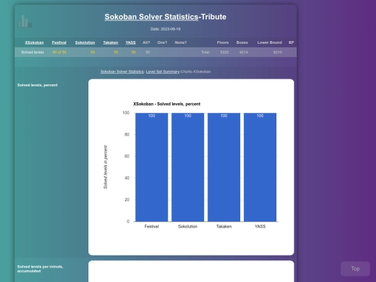Click the One? column header

pos(162,42)
